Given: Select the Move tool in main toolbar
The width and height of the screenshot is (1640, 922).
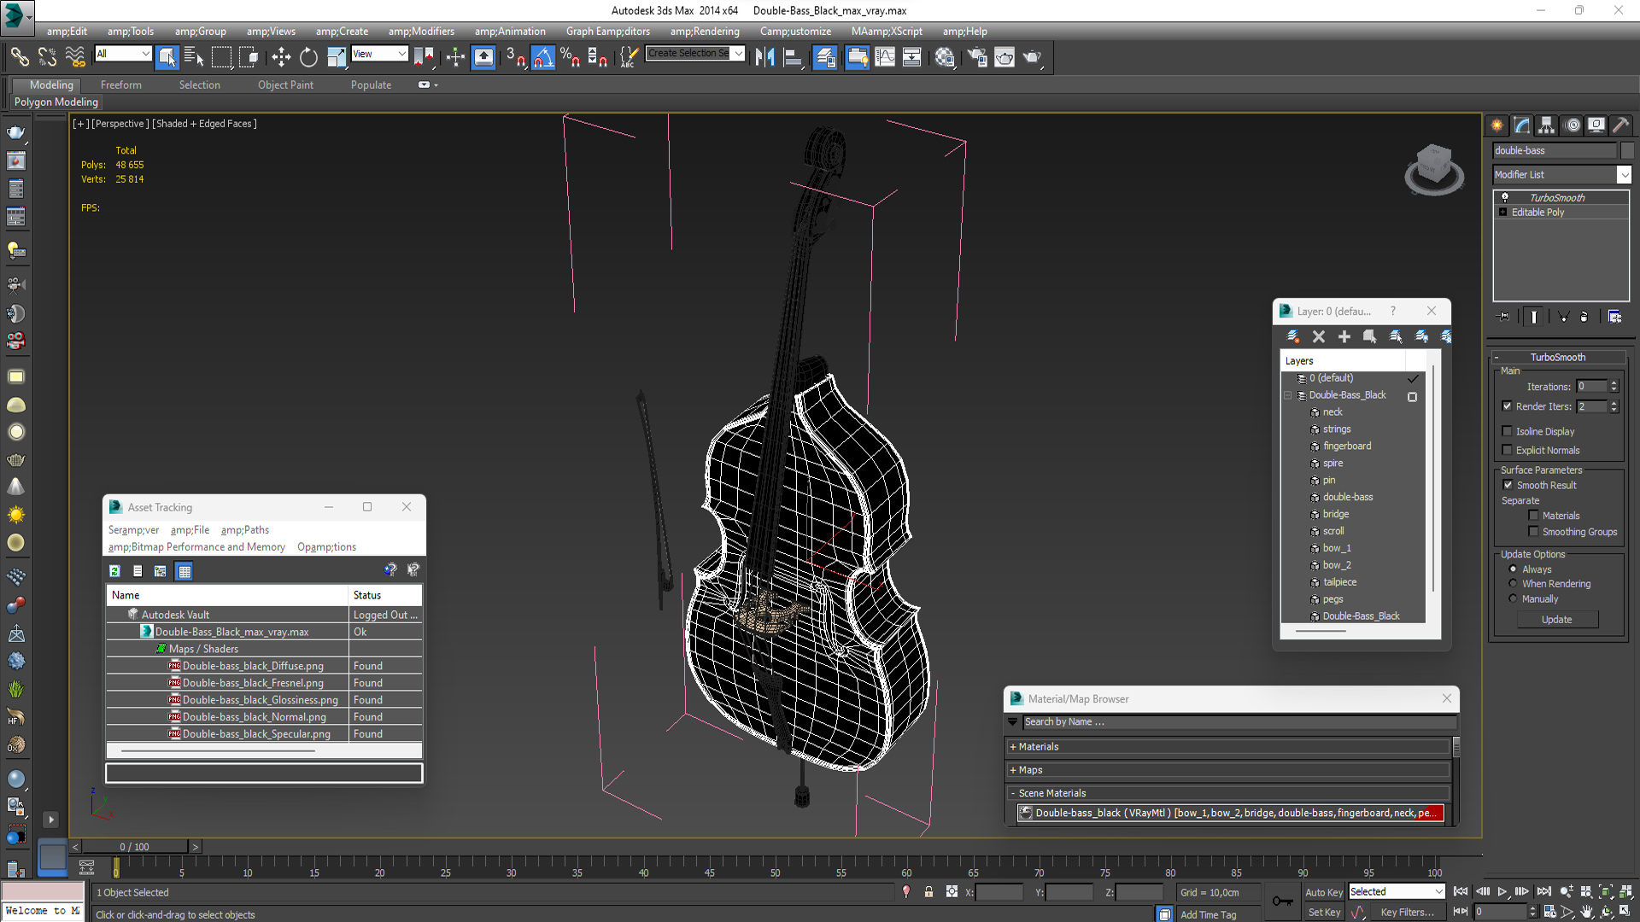Looking at the screenshot, I should [x=280, y=57].
